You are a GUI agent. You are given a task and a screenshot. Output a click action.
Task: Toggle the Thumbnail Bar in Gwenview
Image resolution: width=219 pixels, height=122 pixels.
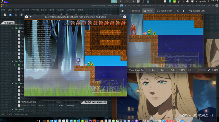137,70
